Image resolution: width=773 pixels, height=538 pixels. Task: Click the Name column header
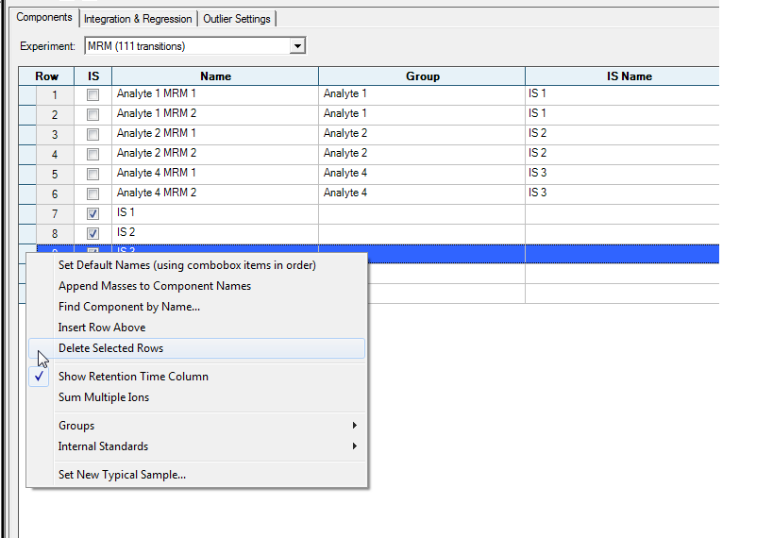click(215, 76)
